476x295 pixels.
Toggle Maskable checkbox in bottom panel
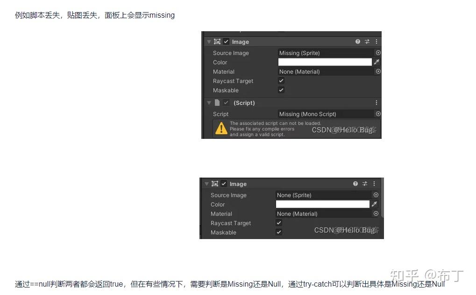tap(279, 232)
